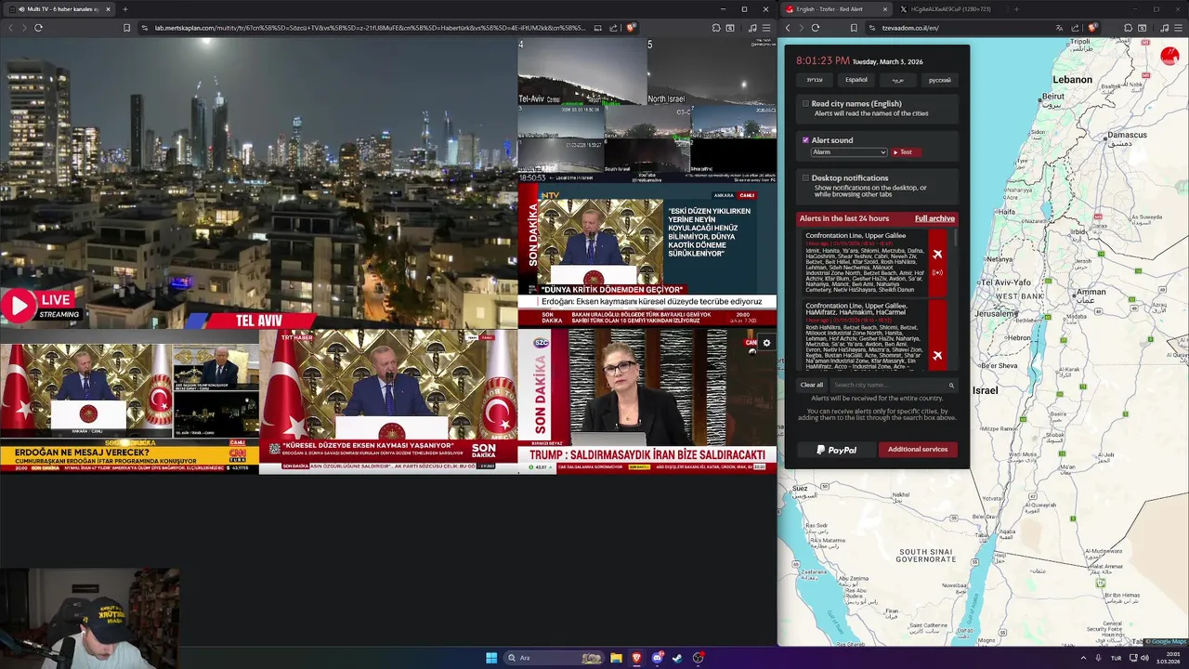1189x669 pixels.
Task: Open extensions puzzle icon in Tzofar window
Action: click(1128, 28)
